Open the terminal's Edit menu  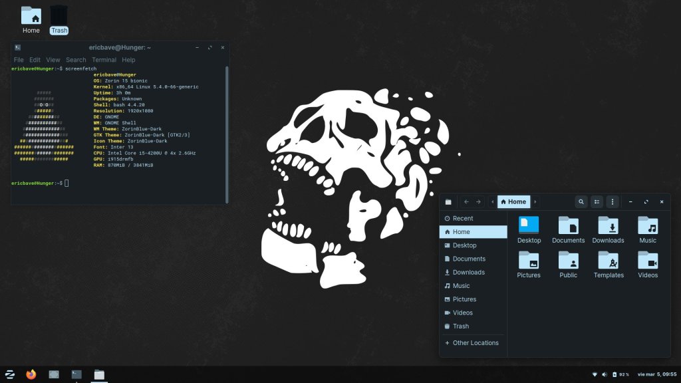pyautogui.click(x=35, y=60)
